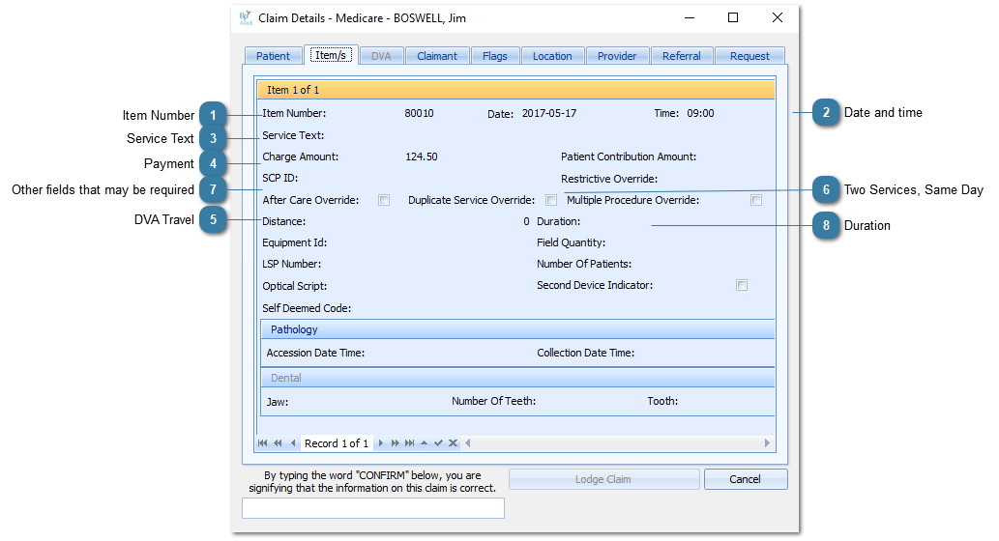Click the Dental section header
Screen dimensions: 999x541
click(517, 378)
